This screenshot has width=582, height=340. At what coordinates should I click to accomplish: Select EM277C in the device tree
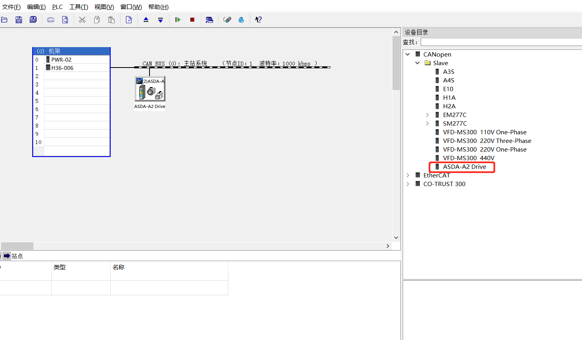tap(455, 115)
